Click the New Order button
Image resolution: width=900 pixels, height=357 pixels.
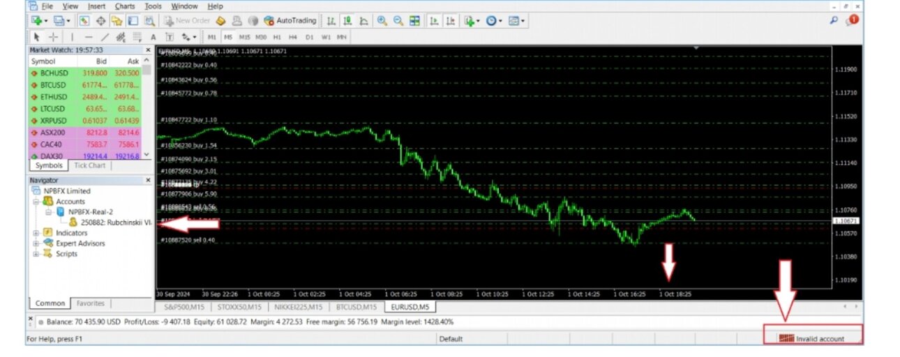(186, 21)
